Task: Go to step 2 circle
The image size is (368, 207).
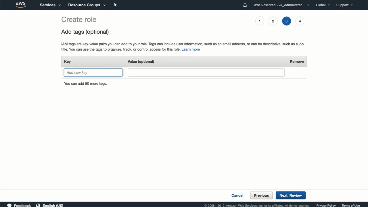Action: (273, 21)
